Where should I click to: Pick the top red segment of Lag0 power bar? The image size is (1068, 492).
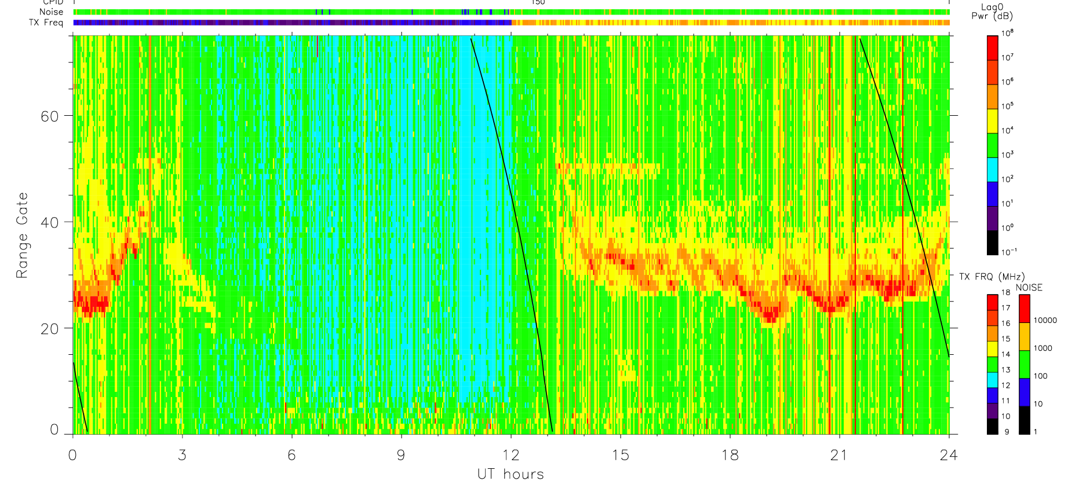click(x=992, y=48)
